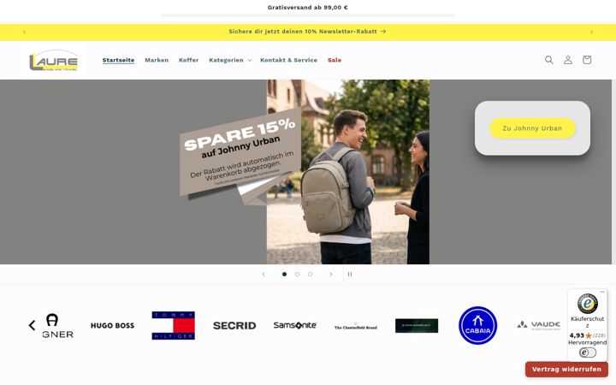The width and height of the screenshot is (616, 385).
Task: Show previous slide in hero slideshow
Action: click(264, 275)
